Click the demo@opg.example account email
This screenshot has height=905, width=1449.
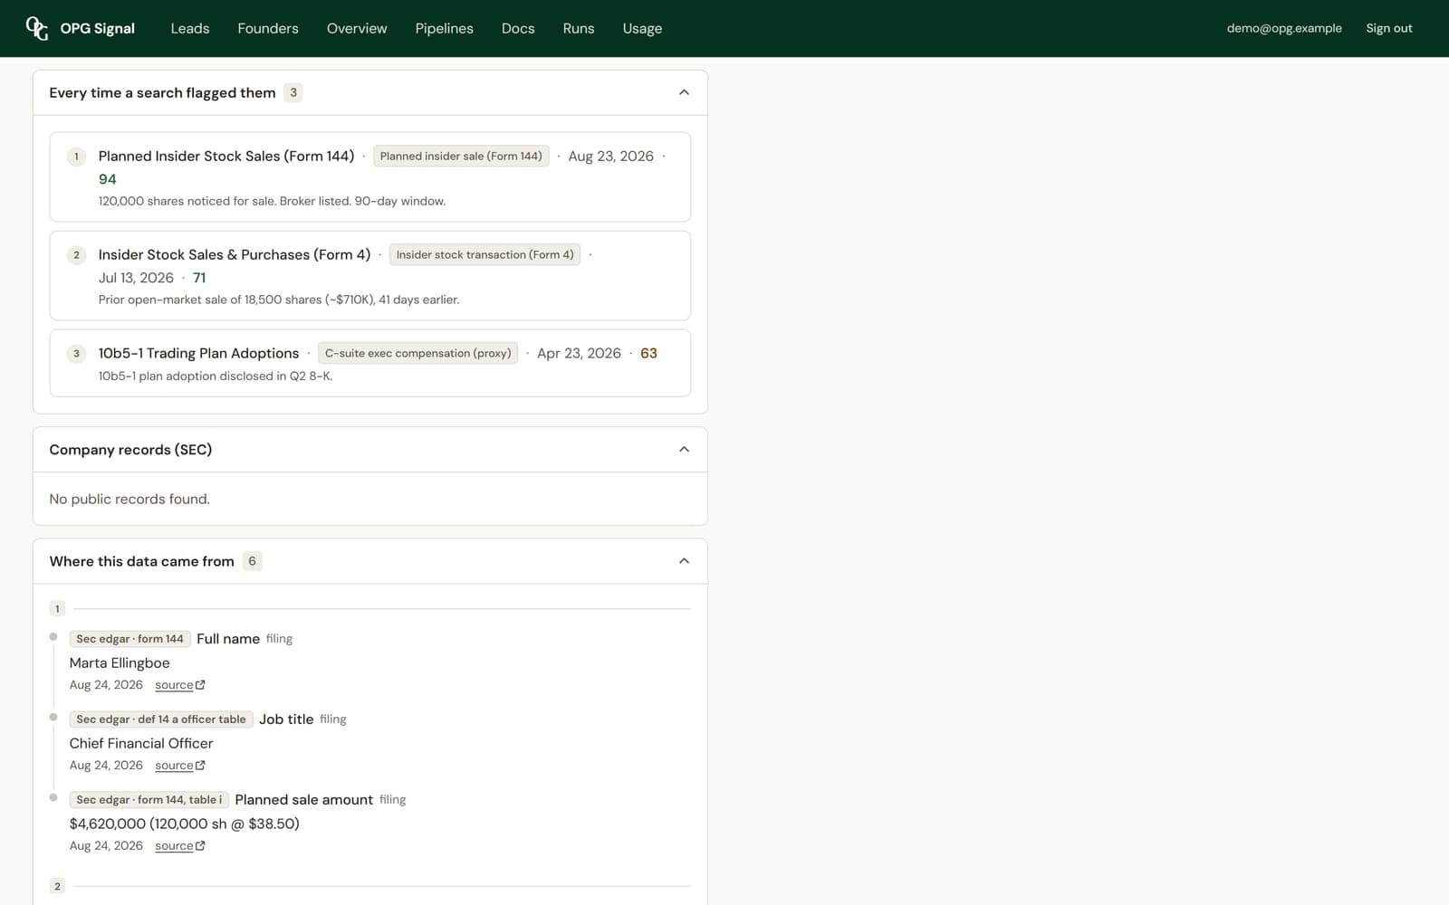pyautogui.click(x=1284, y=28)
